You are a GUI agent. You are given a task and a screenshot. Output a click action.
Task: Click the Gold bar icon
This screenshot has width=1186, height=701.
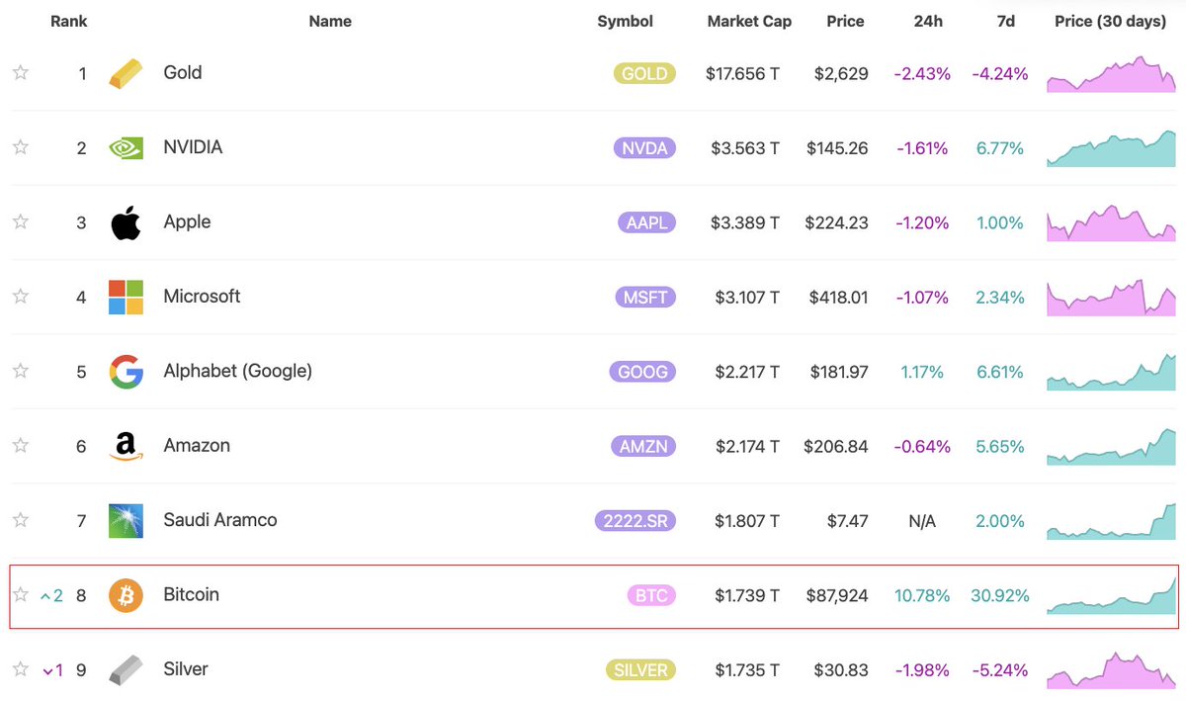126,73
